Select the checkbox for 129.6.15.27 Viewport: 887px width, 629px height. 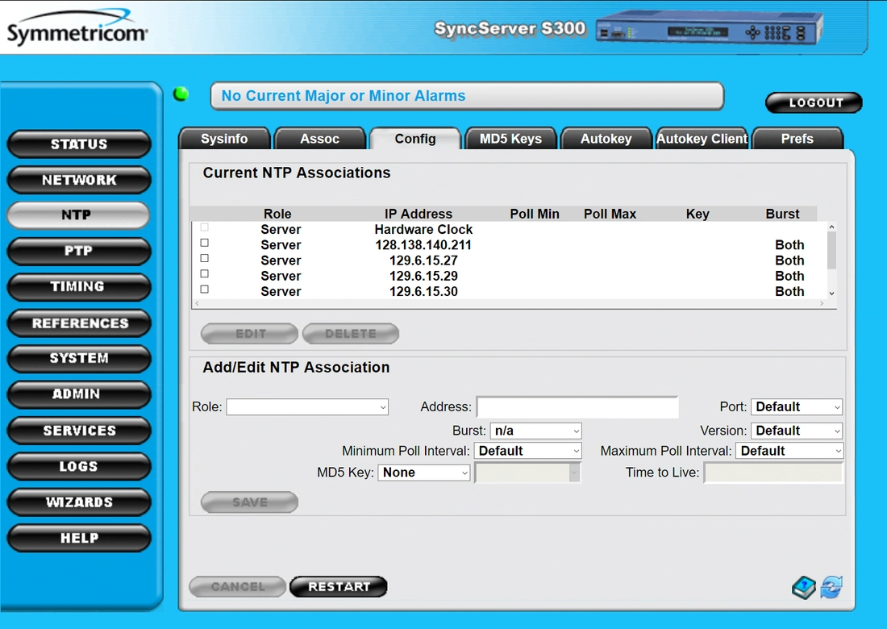click(x=204, y=259)
